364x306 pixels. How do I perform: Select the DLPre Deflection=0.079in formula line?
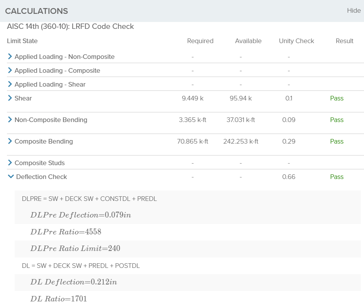[x=81, y=215]
